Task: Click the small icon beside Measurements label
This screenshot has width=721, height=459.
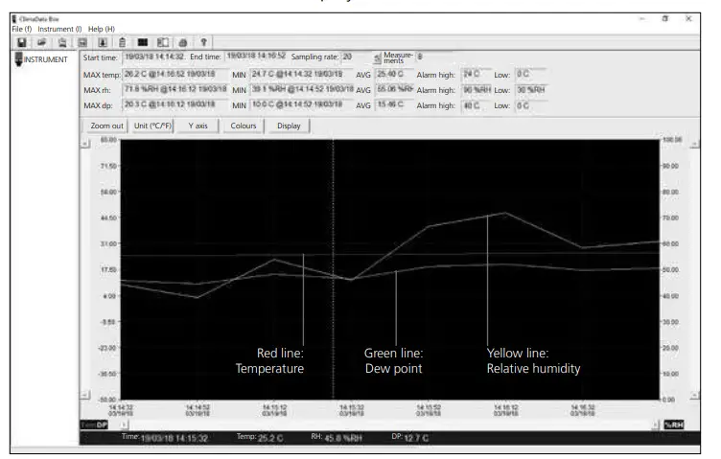Action: point(377,58)
